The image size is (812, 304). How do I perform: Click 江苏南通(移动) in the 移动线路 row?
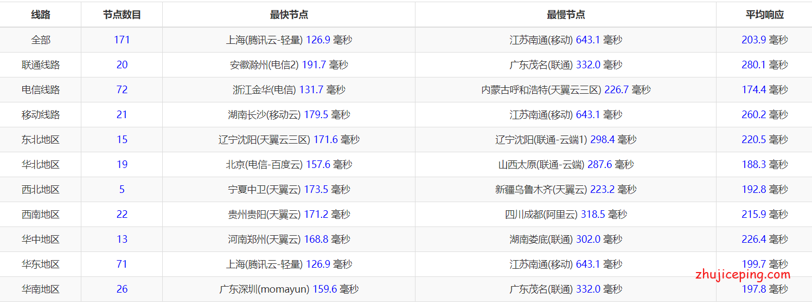coord(541,115)
